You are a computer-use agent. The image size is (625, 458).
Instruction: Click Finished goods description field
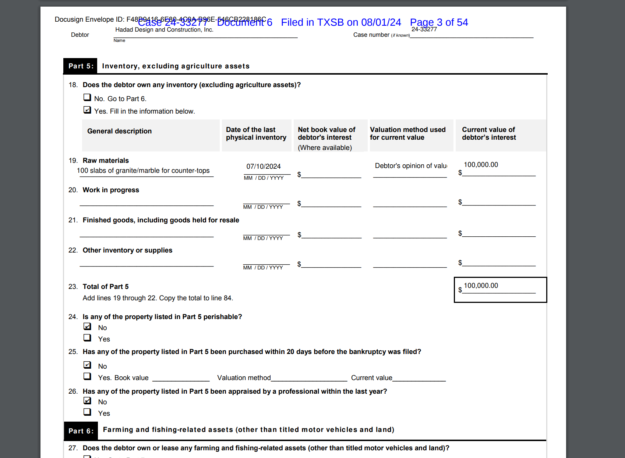pyautogui.click(x=146, y=232)
